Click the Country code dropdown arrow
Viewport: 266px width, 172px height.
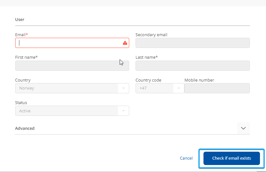pyautogui.click(x=179, y=88)
